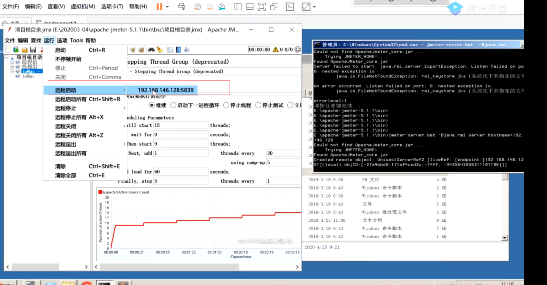The image size is (547, 285).
Task: Select the 启动下一进程循环 radio button
Action: pyautogui.click(x=173, y=105)
